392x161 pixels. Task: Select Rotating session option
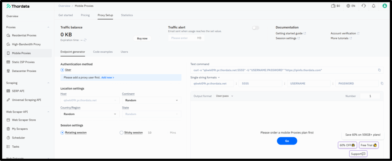pos(62,133)
